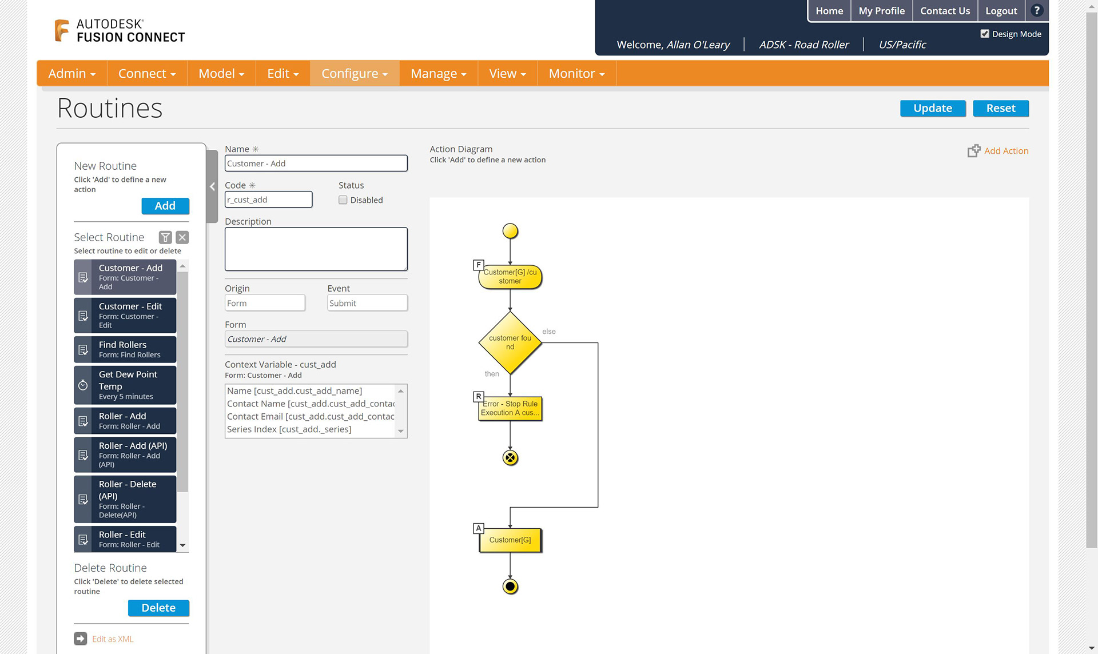Image resolution: width=1098 pixels, height=654 pixels.
Task: Collapse the routines side panel arrow
Action: pos(212,186)
